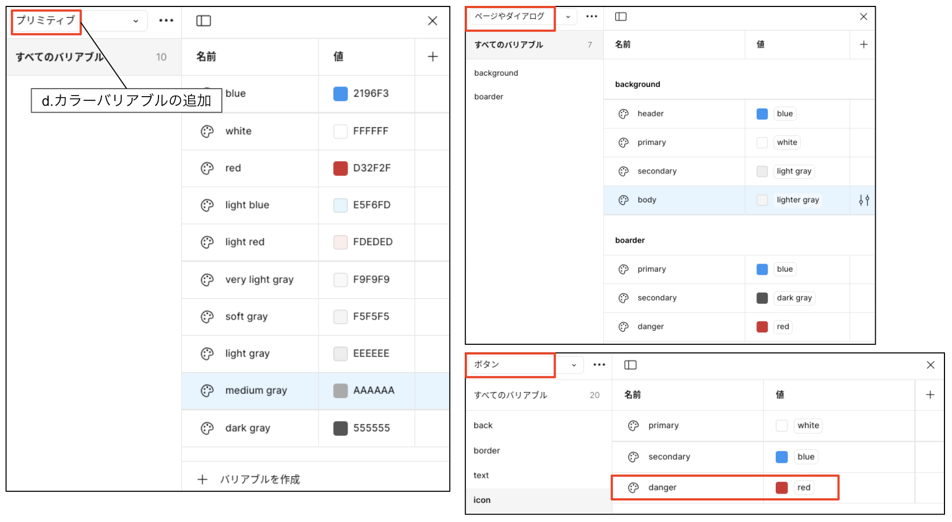Click palette icon beside medium gray
Viewport: 952px width, 522px height.
tap(207, 391)
